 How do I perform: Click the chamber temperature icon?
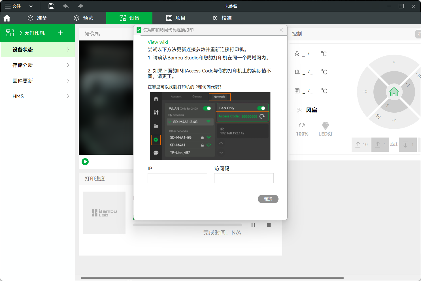pyautogui.click(x=297, y=91)
